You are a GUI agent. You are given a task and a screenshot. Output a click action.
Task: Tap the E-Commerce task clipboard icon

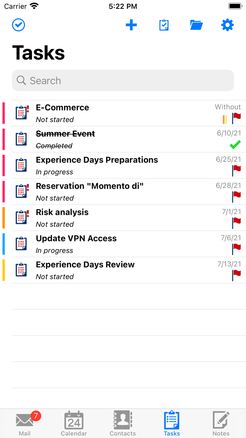21,113
